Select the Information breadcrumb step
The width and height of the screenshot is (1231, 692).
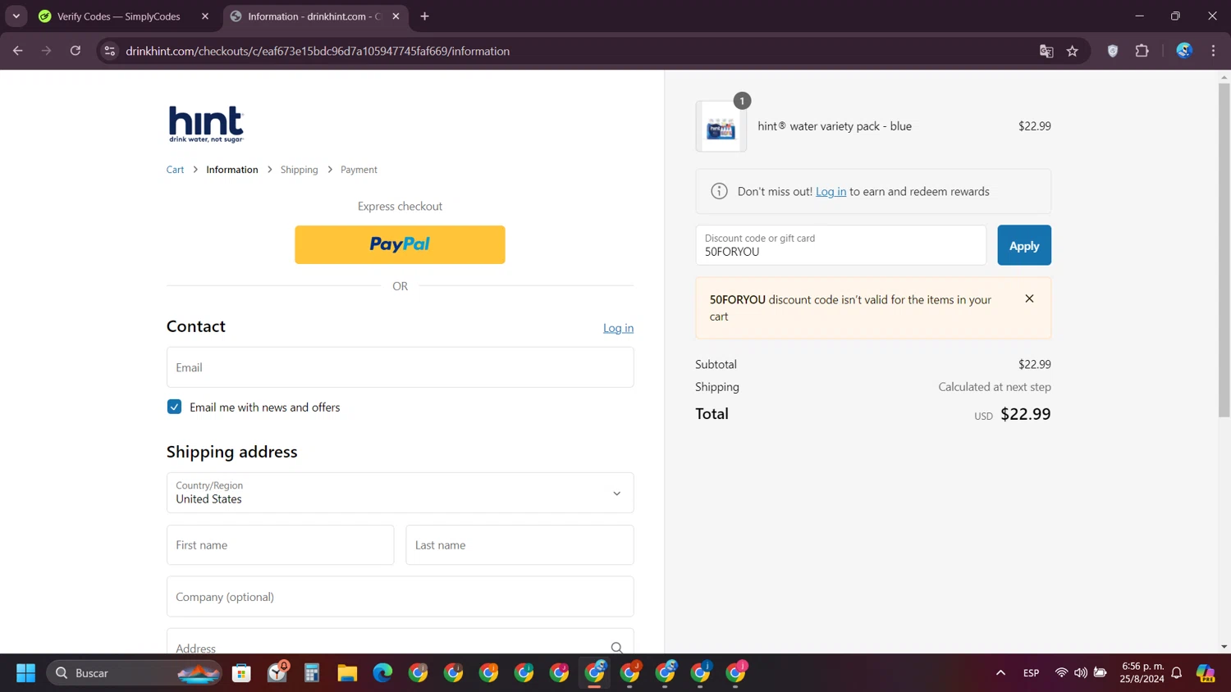pyautogui.click(x=232, y=170)
